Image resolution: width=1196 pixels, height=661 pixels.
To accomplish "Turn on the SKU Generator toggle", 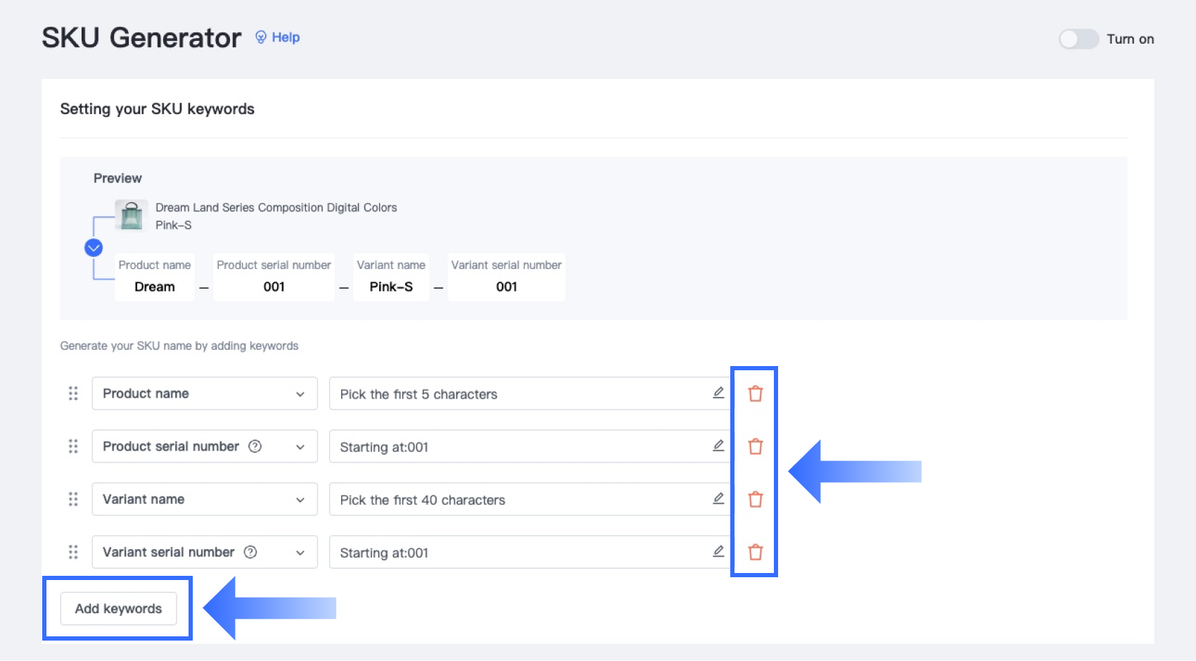I will (1079, 39).
